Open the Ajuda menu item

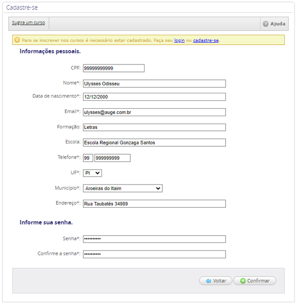(274, 24)
